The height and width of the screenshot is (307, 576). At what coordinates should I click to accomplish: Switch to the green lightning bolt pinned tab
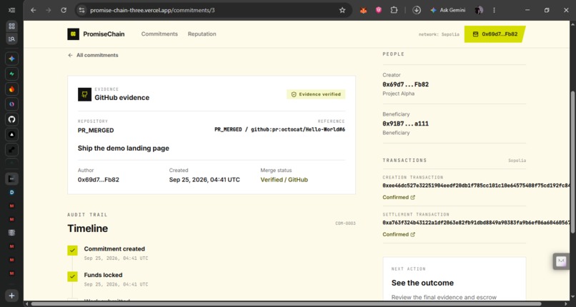coord(11,74)
